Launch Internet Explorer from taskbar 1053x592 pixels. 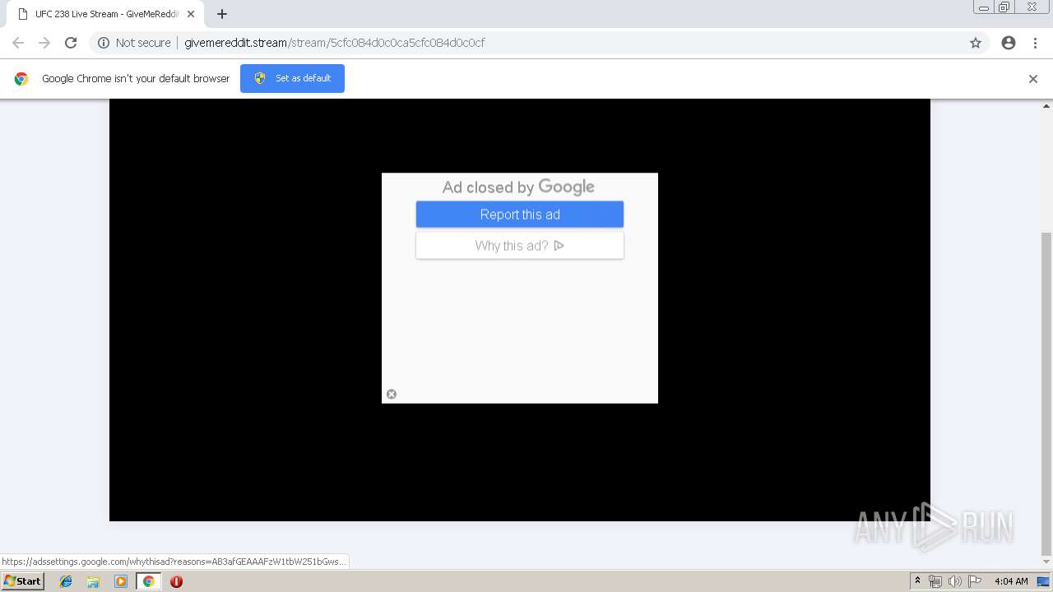coord(66,581)
